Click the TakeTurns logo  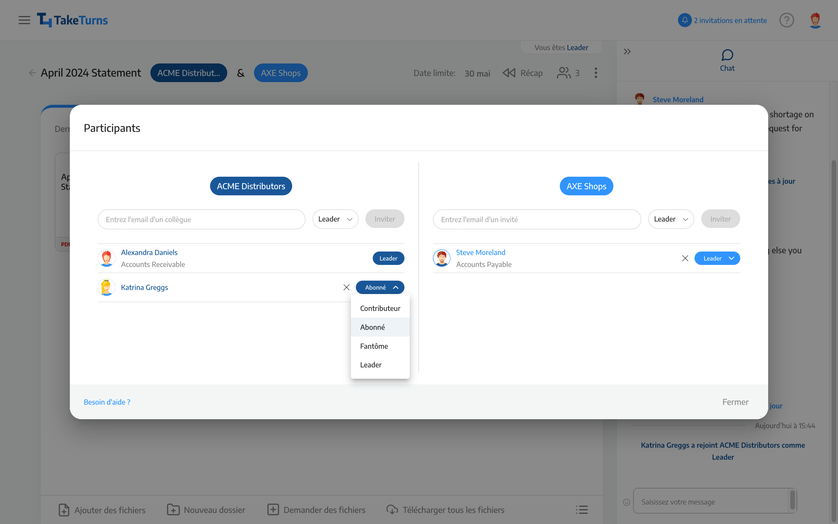72,20
